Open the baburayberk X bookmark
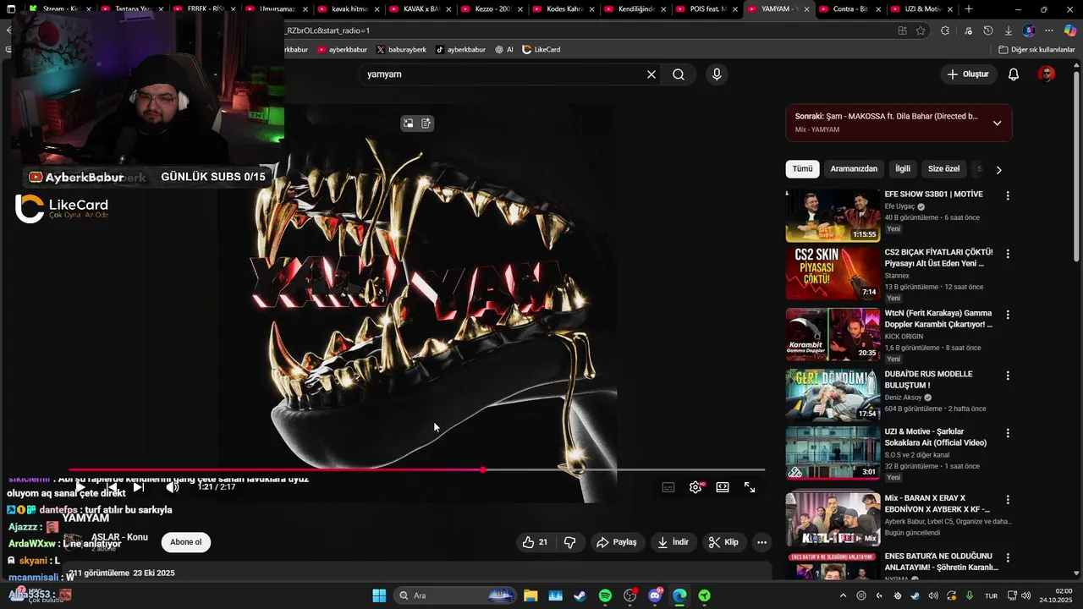The width and height of the screenshot is (1083, 609). [x=401, y=50]
